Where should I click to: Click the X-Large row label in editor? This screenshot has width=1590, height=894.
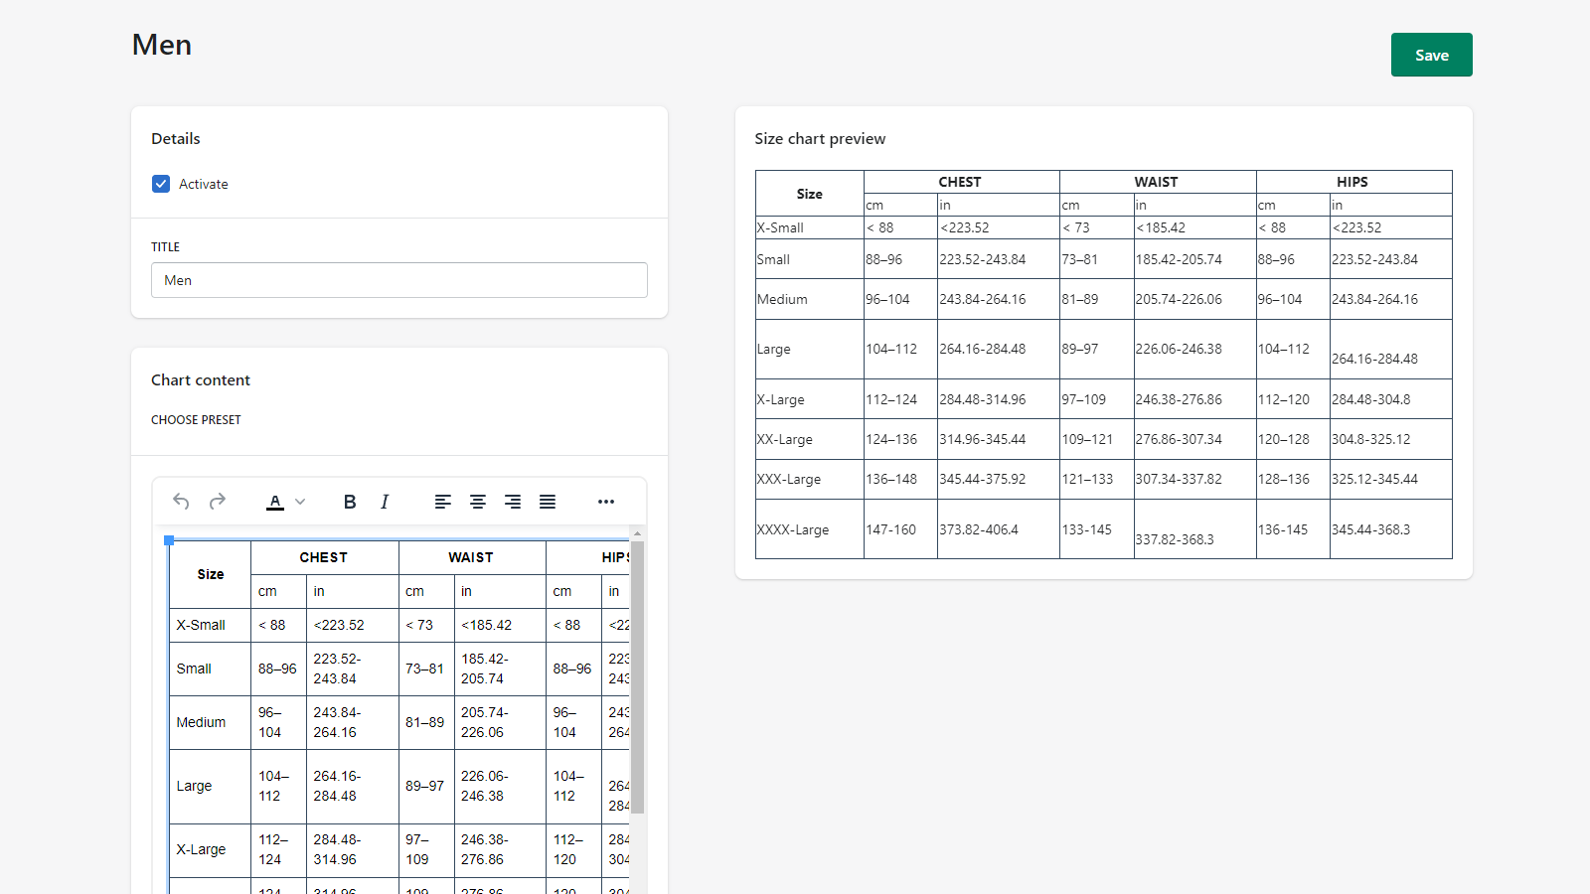coord(201,849)
